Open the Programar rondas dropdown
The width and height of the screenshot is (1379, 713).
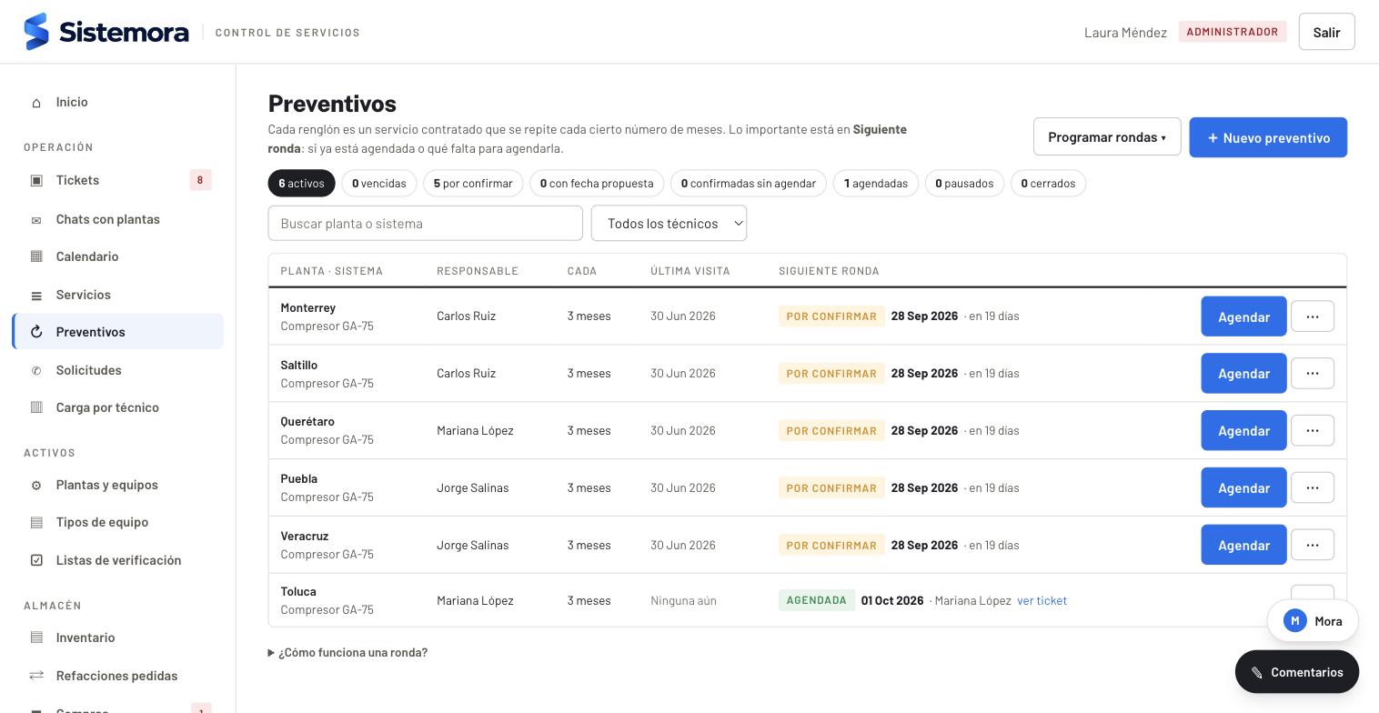point(1107,137)
